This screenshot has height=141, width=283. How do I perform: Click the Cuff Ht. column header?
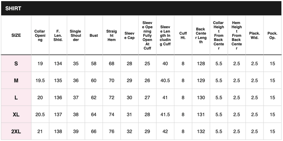[x=183, y=35]
